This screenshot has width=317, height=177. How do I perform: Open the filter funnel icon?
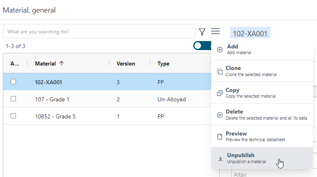pyautogui.click(x=202, y=32)
